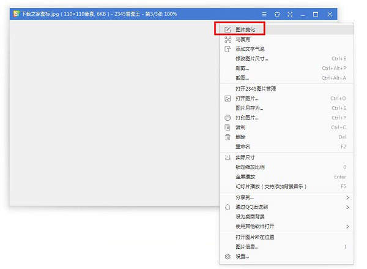
Task: Choose 打开图片所在位置
Action: [x=287, y=237]
